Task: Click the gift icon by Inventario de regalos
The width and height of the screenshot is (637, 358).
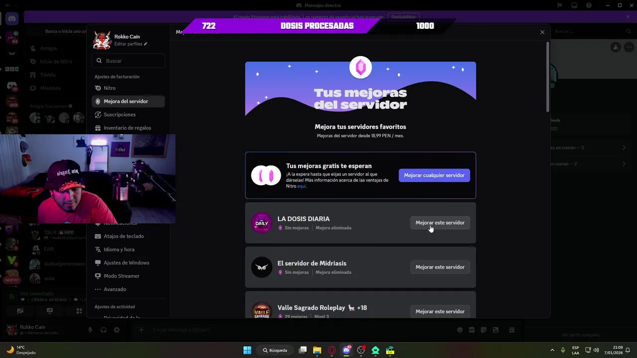Action: coord(98,128)
